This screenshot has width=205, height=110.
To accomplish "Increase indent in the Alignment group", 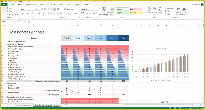I will (61, 13).
